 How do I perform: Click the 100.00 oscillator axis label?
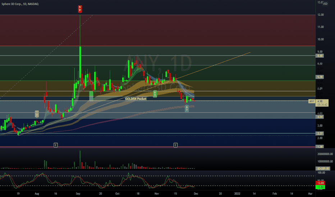[x=321, y=173]
